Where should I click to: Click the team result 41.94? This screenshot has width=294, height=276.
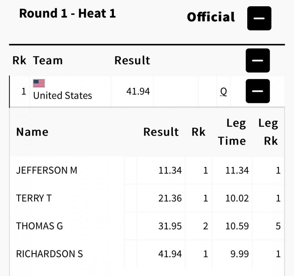tap(138, 91)
